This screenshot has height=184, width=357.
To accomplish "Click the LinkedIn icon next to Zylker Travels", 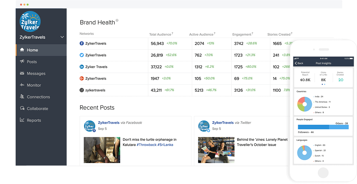I will [82, 67].
